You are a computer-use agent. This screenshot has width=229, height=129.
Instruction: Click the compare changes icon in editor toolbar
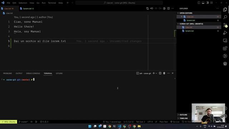[x=147, y=9]
